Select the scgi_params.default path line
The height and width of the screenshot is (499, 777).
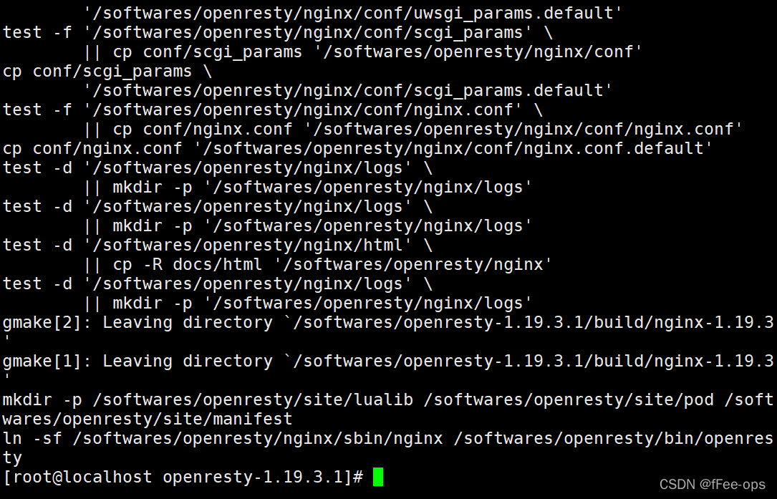point(347,91)
